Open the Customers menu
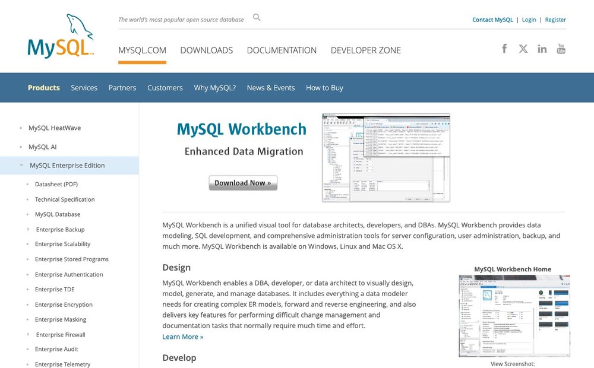594x368 pixels. coord(165,87)
